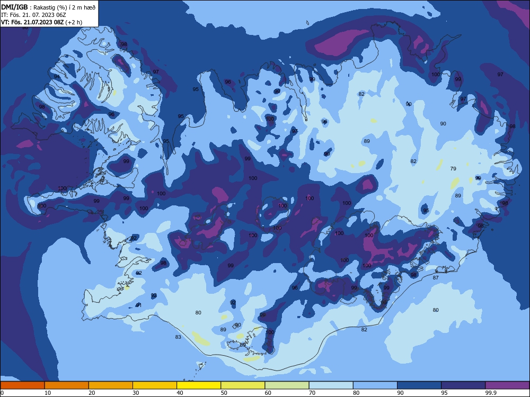Select the 20–30 amber legend swatch
530x397 pixels.
click(111, 385)
